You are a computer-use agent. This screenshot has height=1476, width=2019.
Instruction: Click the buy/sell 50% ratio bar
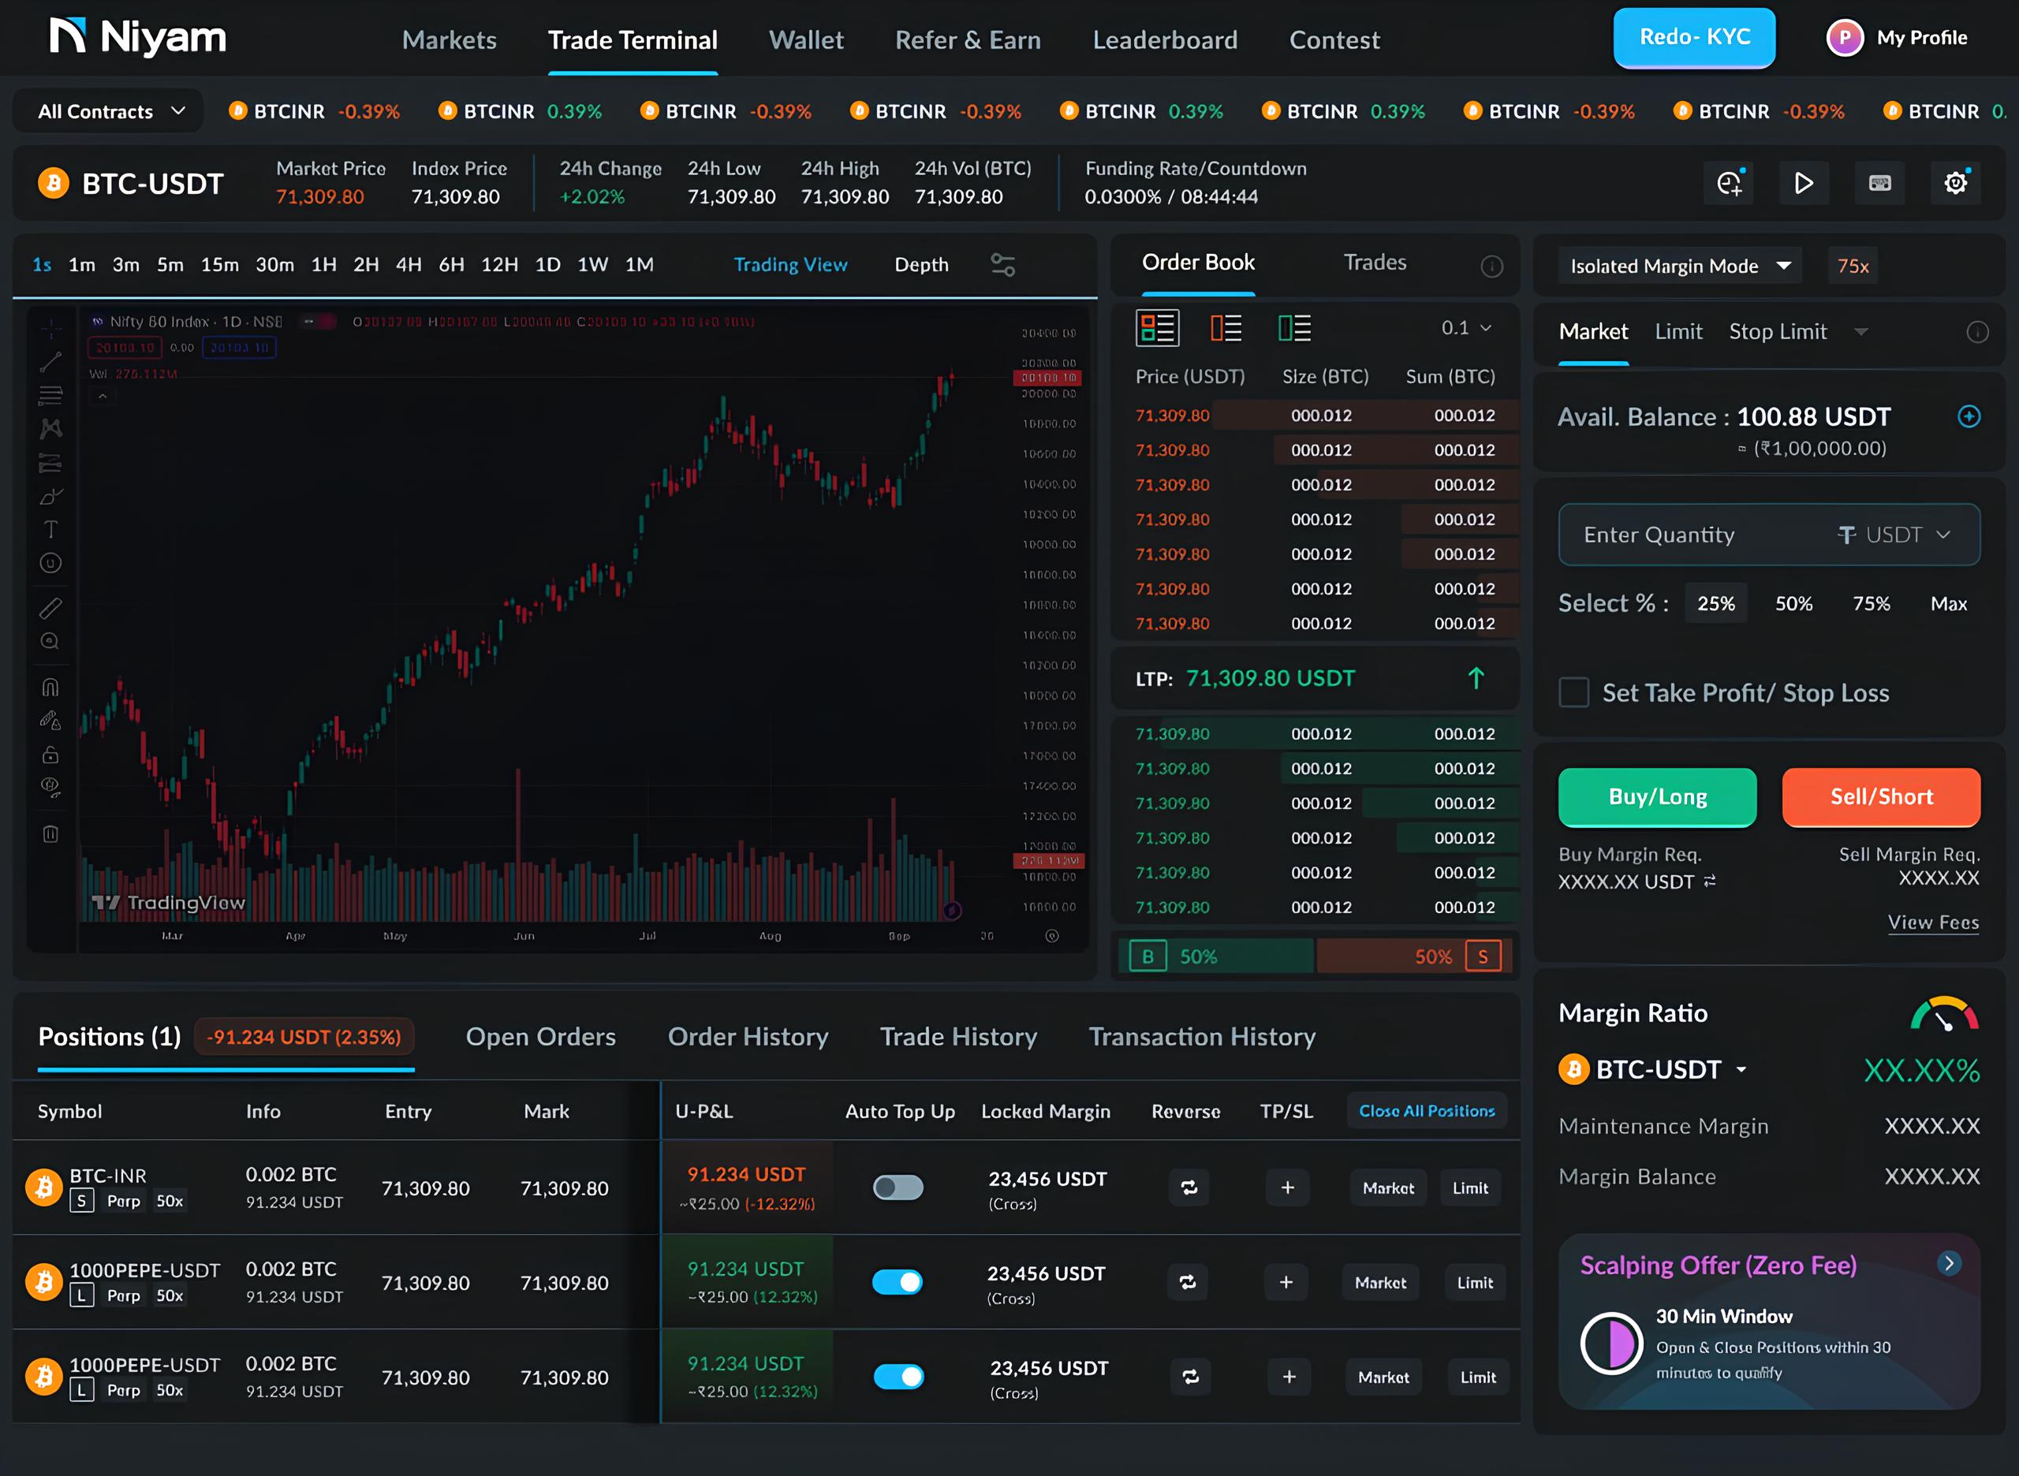[x=1314, y=956]
